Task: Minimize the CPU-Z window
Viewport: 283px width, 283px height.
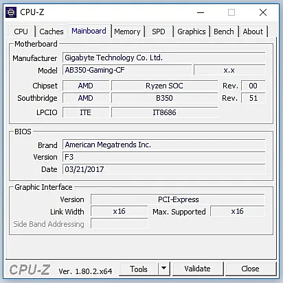Action: point(201,12)
